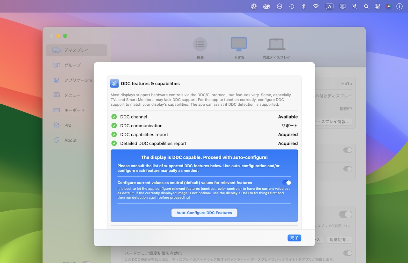Open Control Center in menu bar
The height and width of the screenshot is (263, 408).
coord(378,6)
